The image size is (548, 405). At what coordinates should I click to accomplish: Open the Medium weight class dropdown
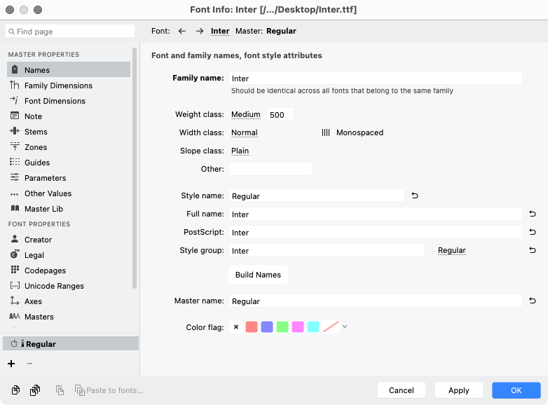[246, 114]
